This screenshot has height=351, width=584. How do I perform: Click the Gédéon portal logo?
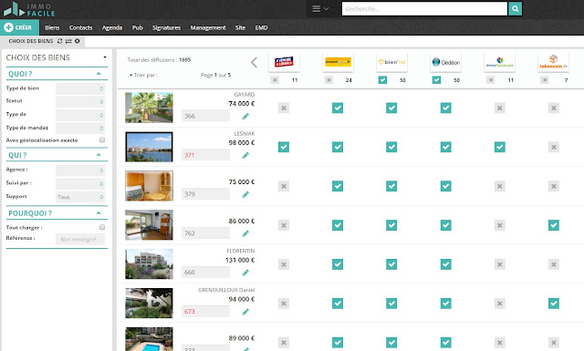tap(446, 62)
